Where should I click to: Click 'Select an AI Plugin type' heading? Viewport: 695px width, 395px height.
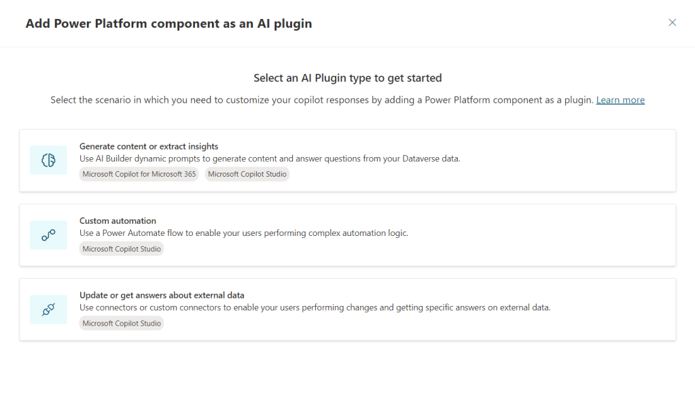pos(347,78)
